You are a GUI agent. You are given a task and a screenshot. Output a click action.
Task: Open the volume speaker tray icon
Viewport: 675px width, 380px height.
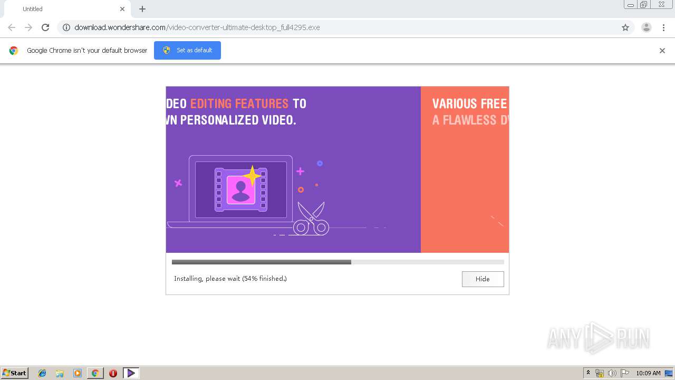coord(612,373)
